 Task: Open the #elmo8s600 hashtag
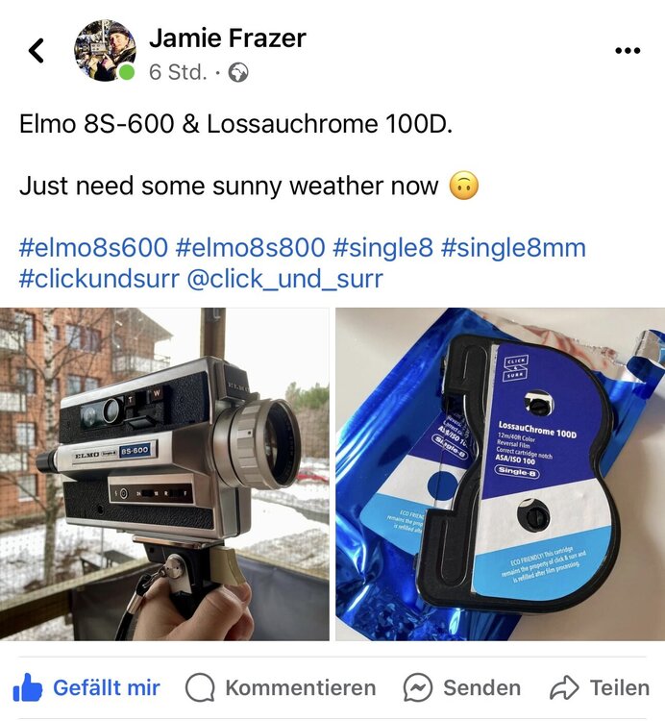[93, 247]
